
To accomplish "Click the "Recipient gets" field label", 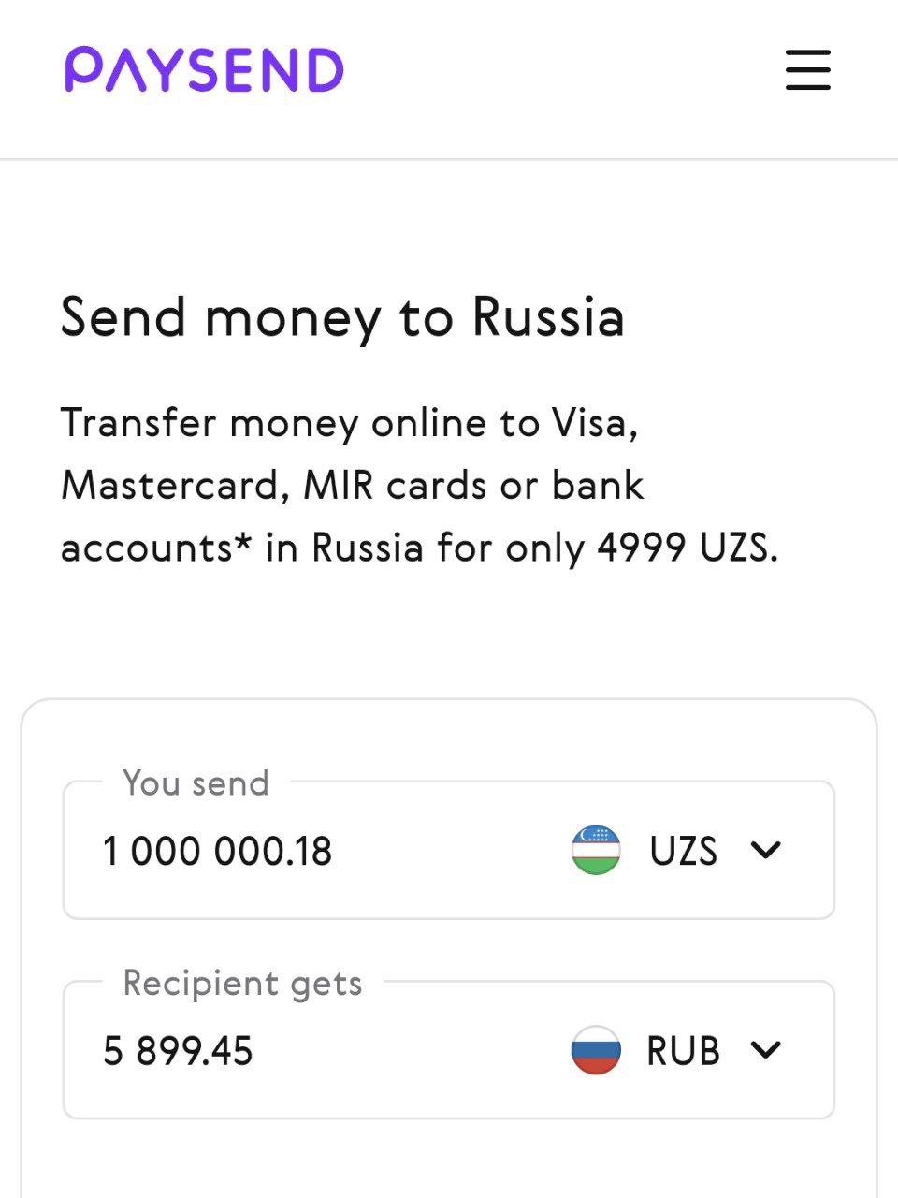I will (242, 983).
